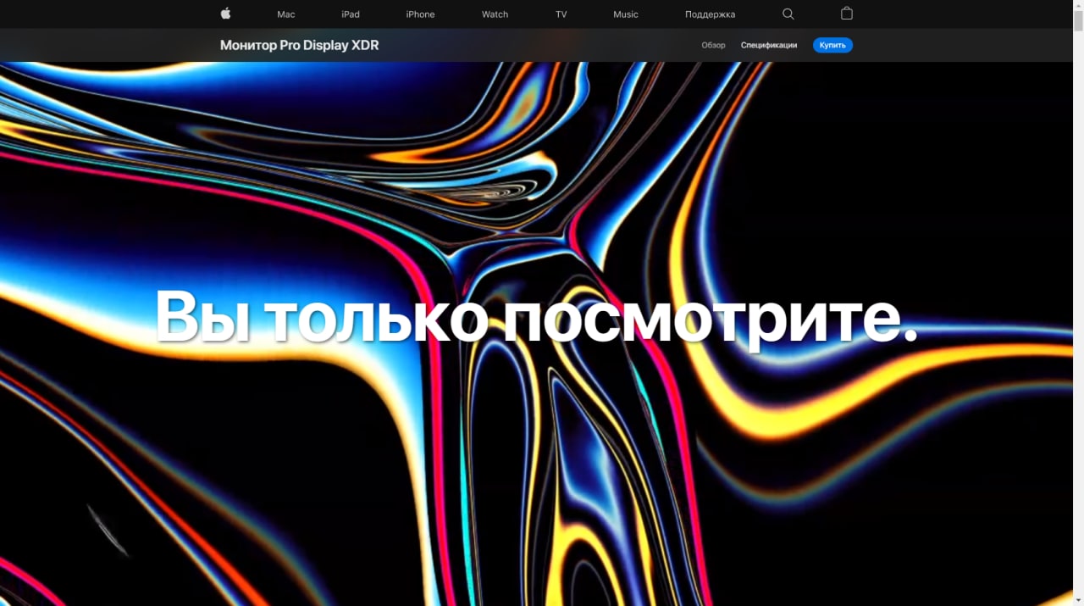Open the shopping bag icon
1084x606 pixels.
click(x=847, y=14)
